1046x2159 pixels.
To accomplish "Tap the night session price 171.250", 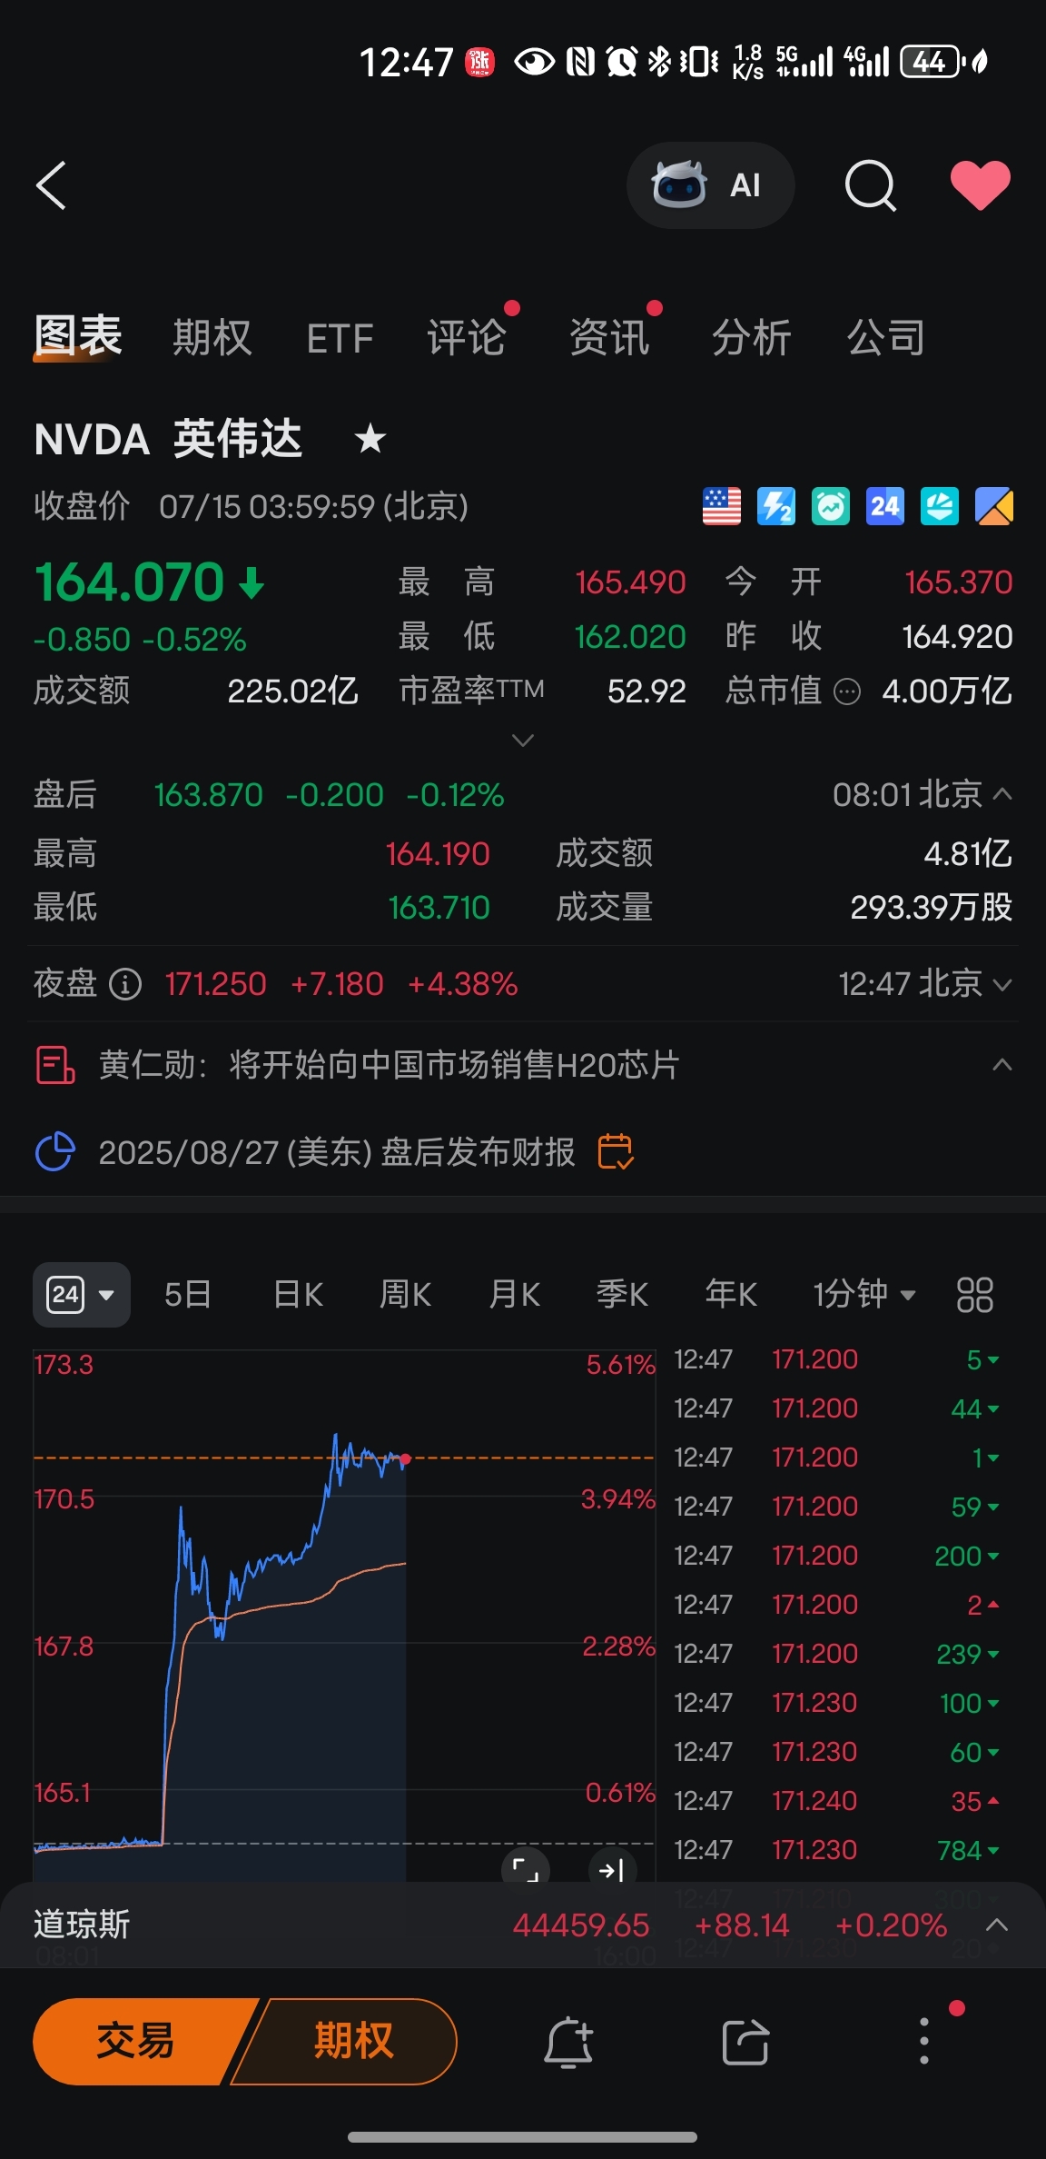I will tap(216, 984).
